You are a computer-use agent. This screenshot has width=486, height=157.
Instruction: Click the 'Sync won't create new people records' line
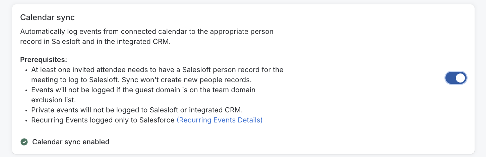pos(141,80)
